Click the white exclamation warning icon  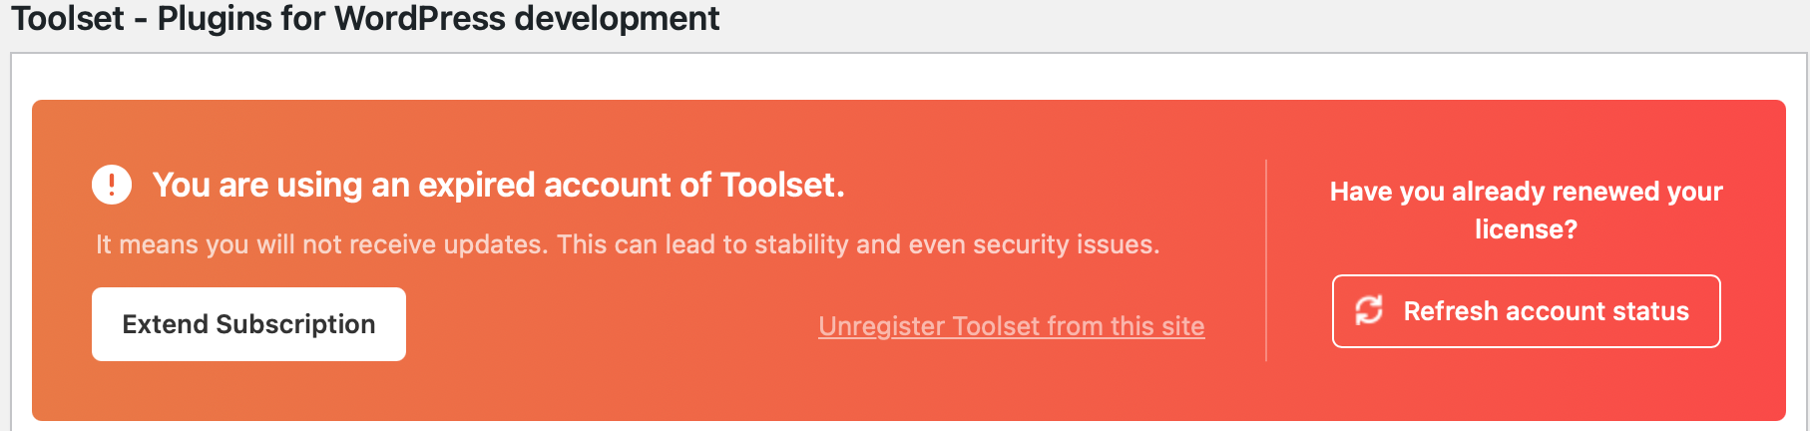[112, 185]
